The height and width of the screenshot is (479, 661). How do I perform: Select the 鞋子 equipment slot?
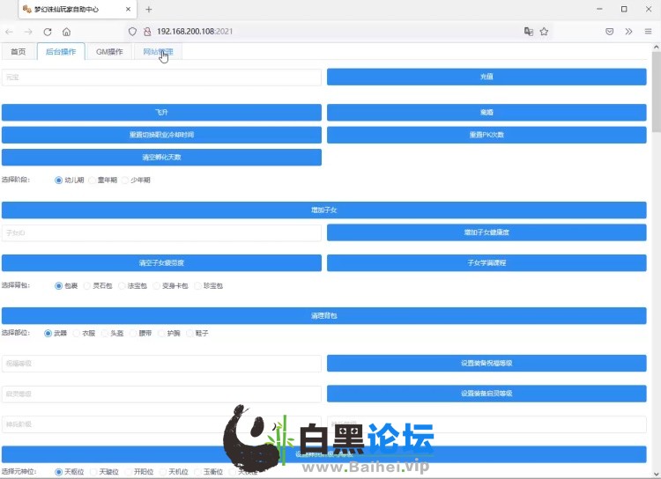(x=197, y=333)
